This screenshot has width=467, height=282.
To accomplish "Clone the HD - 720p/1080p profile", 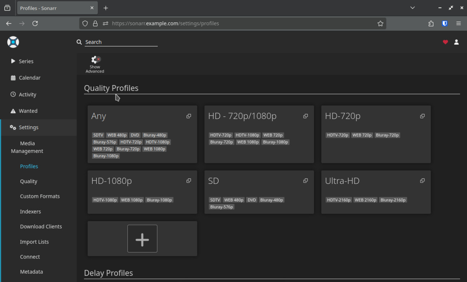I will click(x=306, y=116).
